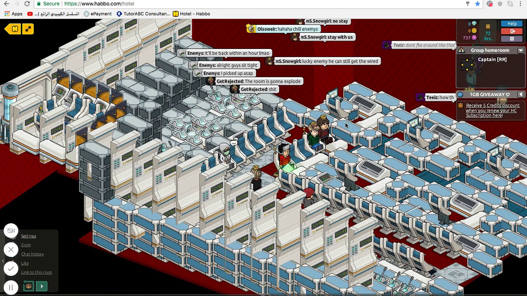Reload the page with the refresh icon

pyautogui.click(x=27, y=4)
